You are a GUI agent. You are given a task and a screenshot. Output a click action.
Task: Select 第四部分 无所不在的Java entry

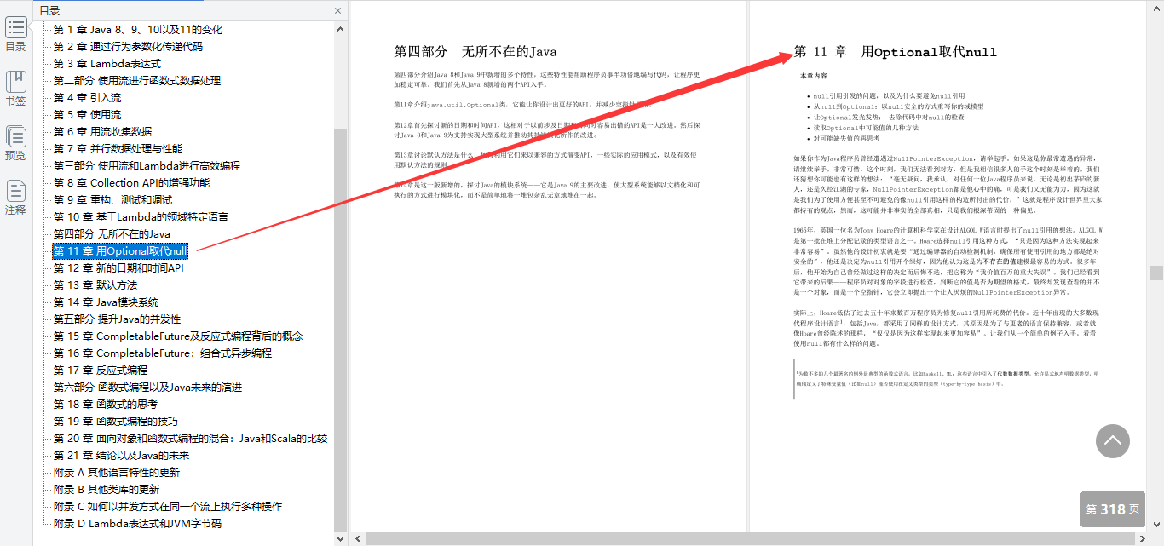[112, 233]
